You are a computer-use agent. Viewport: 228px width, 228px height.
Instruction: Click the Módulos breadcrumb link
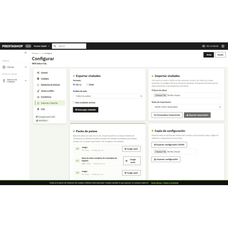(x=35, y=53)
